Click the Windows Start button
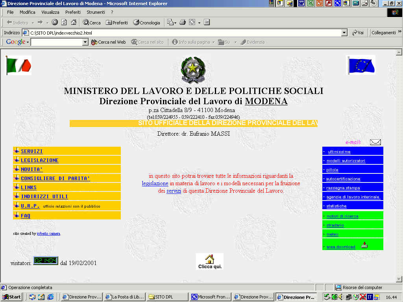Image resolution: width=403 pixels, height=302 pixels. (12, 297)
